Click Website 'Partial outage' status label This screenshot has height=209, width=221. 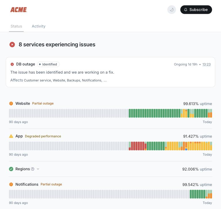tap(43, 103)
